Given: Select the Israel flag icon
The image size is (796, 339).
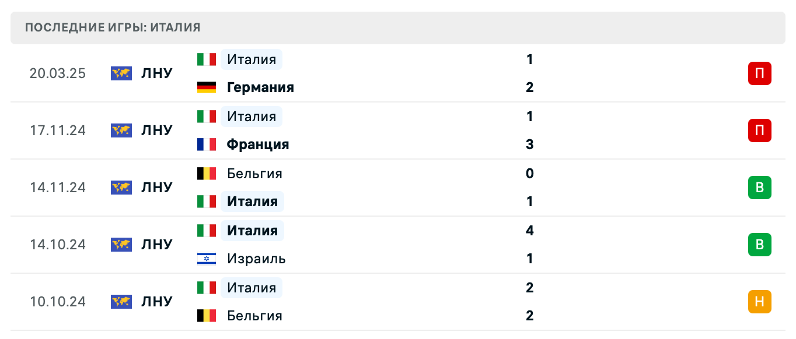Looking at the screenshot, I should [x=207, y=259].
